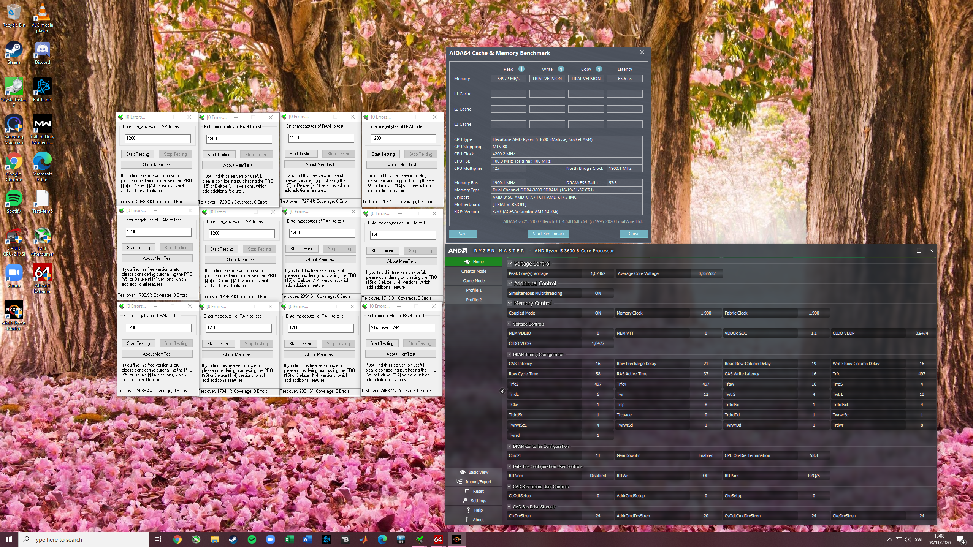The image size is (973, 547).
Task: Open the Copy info icon in AIDA64
Action: coord(599,69)
